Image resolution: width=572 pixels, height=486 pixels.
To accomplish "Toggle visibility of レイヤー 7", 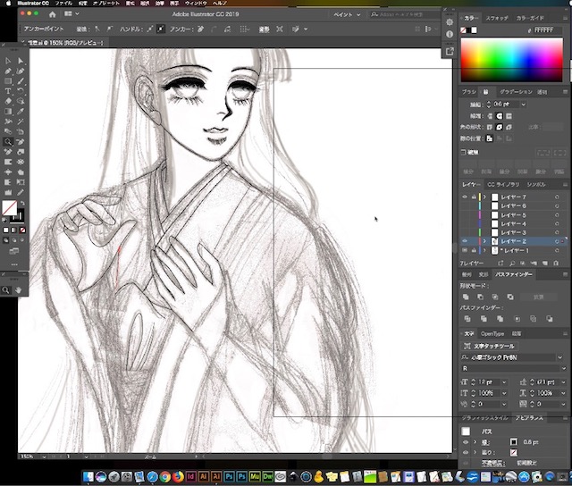I will point(465,197).
